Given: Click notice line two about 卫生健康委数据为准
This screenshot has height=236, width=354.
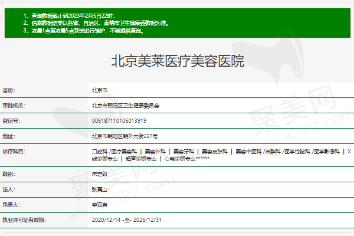Looking at the screenshot, I should (96, 23).
